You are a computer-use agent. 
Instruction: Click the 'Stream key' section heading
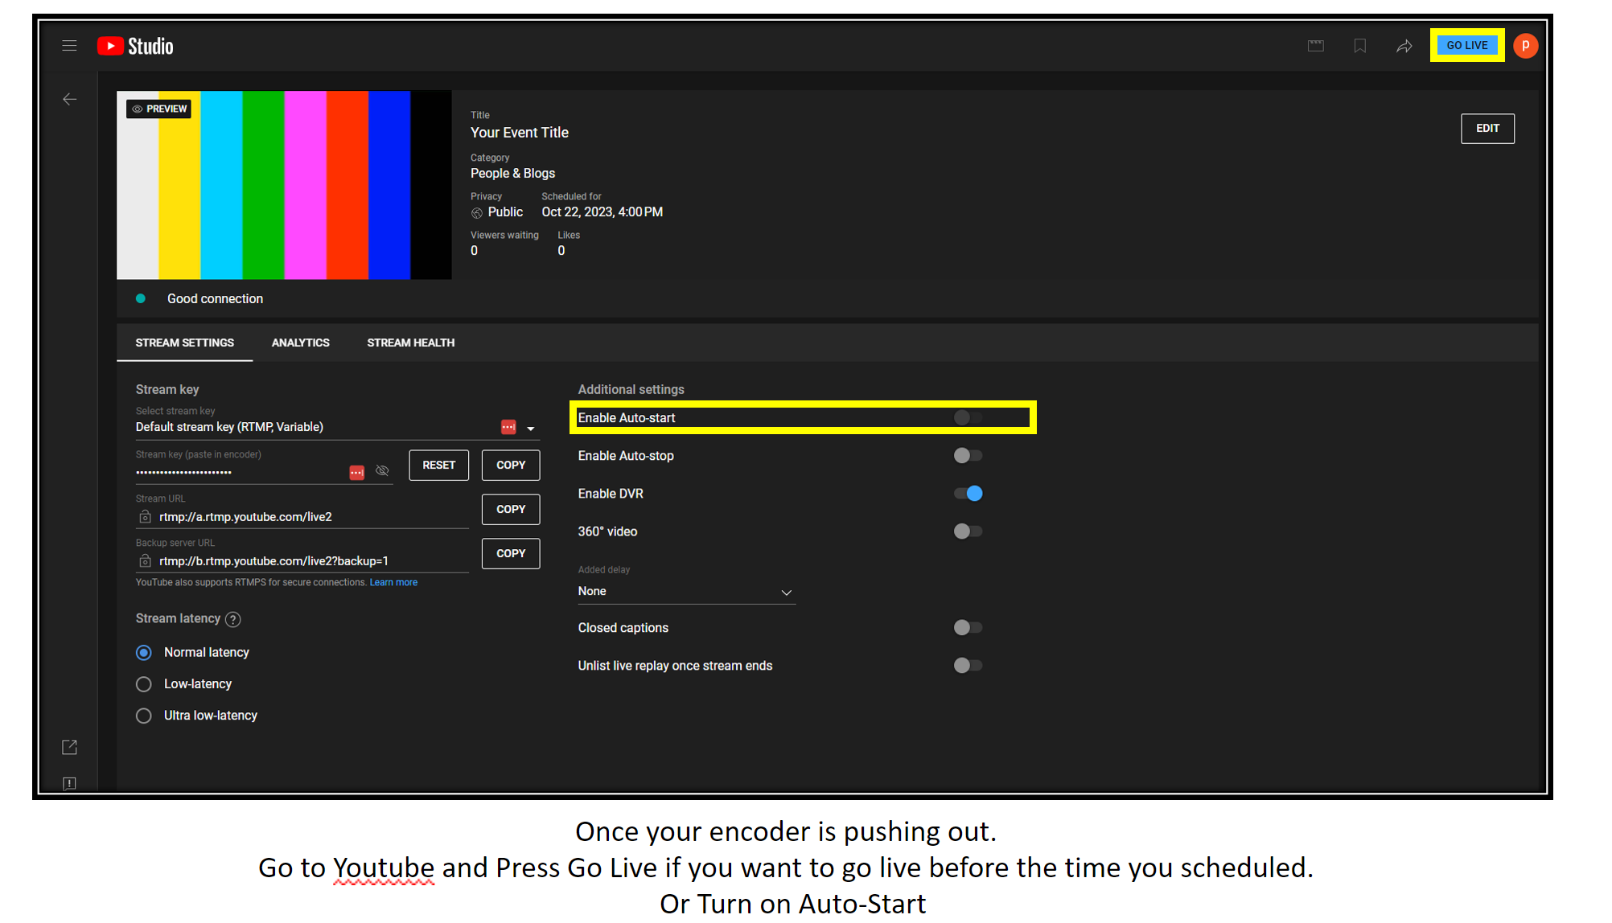coord(167,390)
